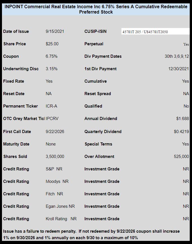Click the Egan Jones NR rating cell
192x244 pixels.
pos(60,206)
